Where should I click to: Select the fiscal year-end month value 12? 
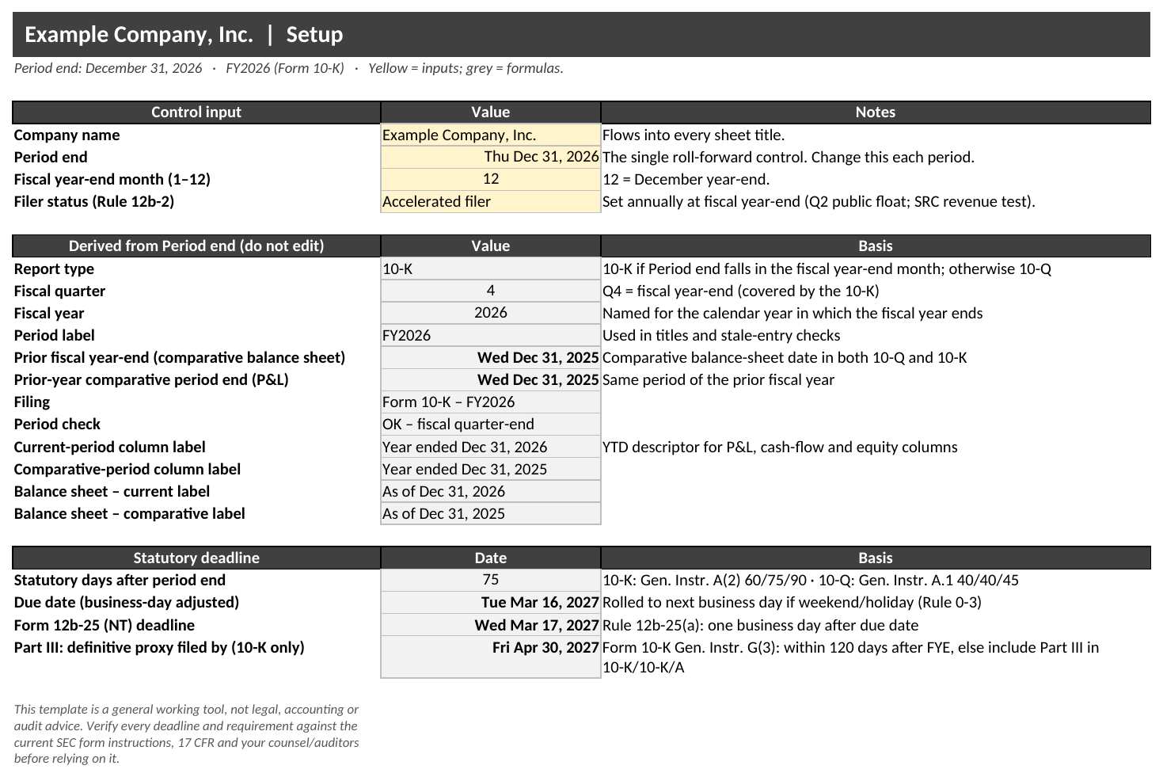490,179
